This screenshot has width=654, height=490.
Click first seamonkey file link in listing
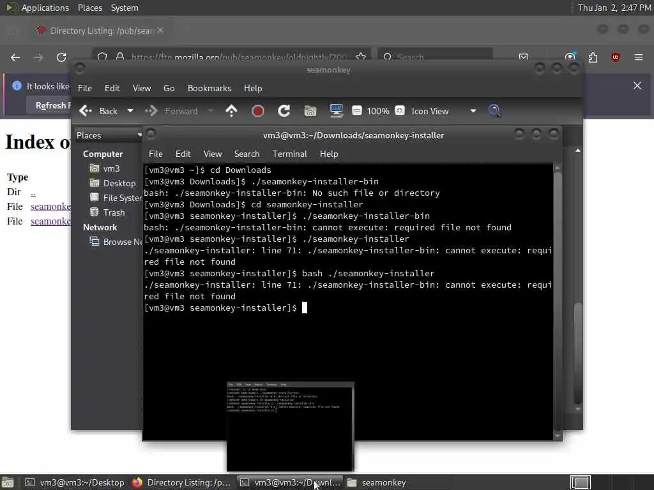(50, 207)
